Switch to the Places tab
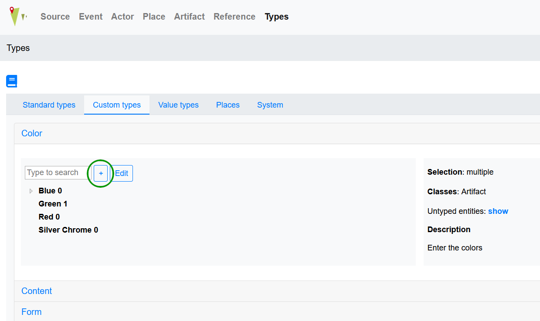This screenshot has width=540, height=321. (228, 105)
